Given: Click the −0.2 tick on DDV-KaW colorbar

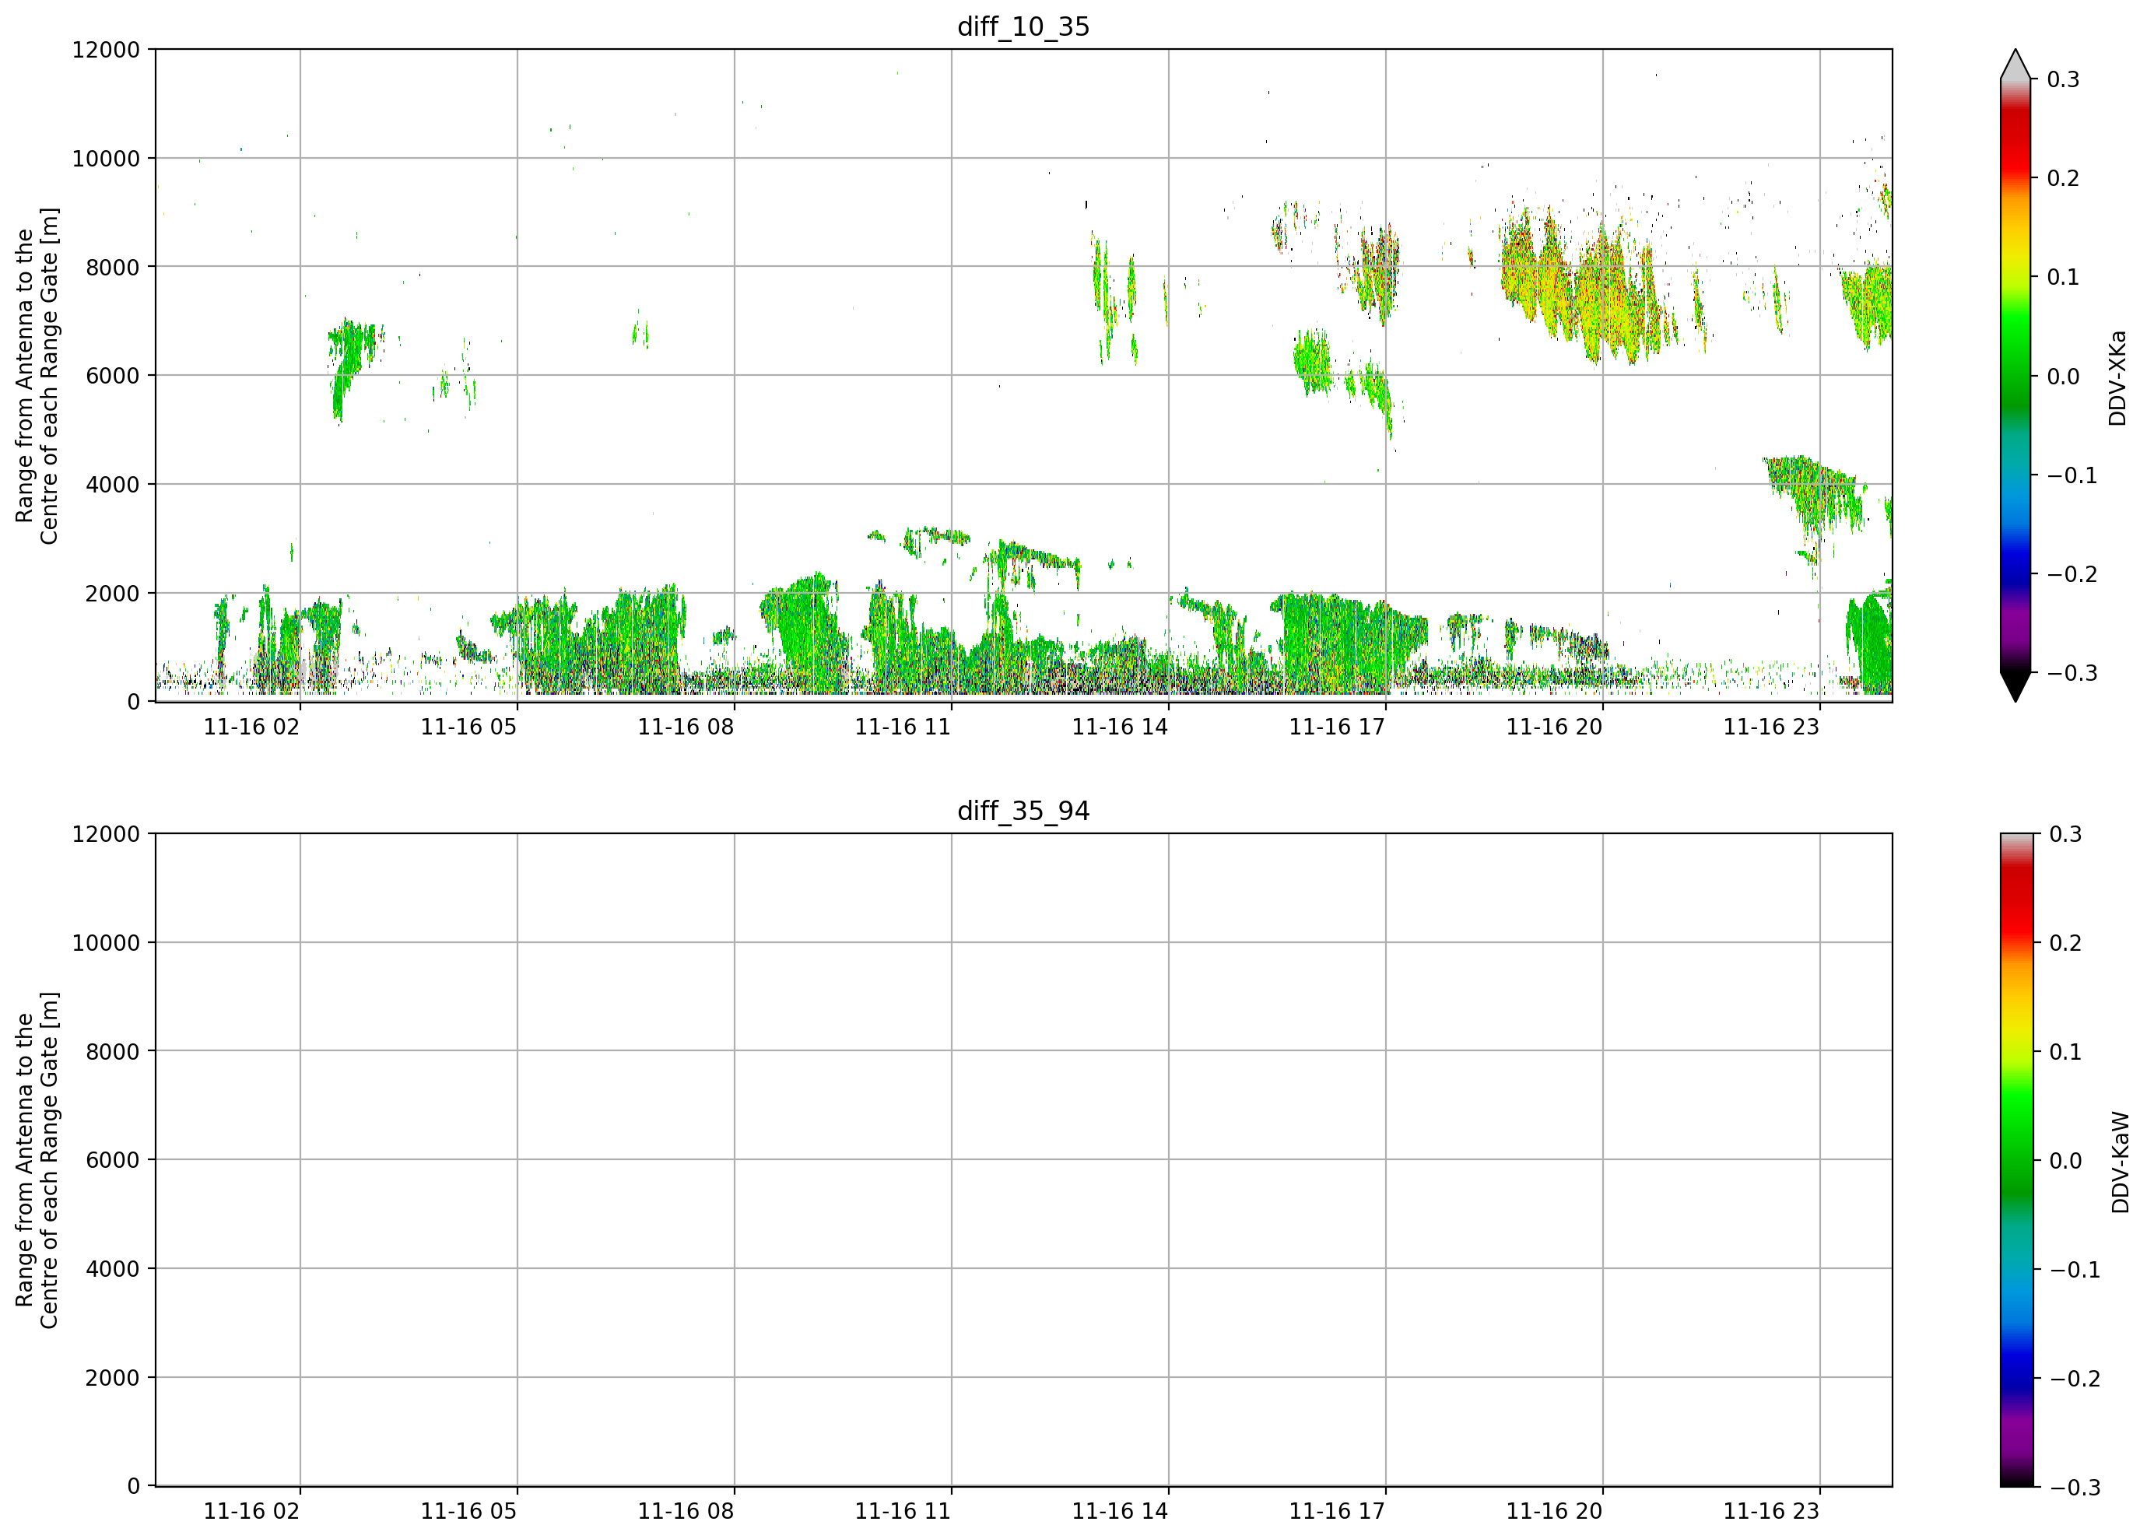Looking at the screenshot, I should (x=2074, y=1378).
